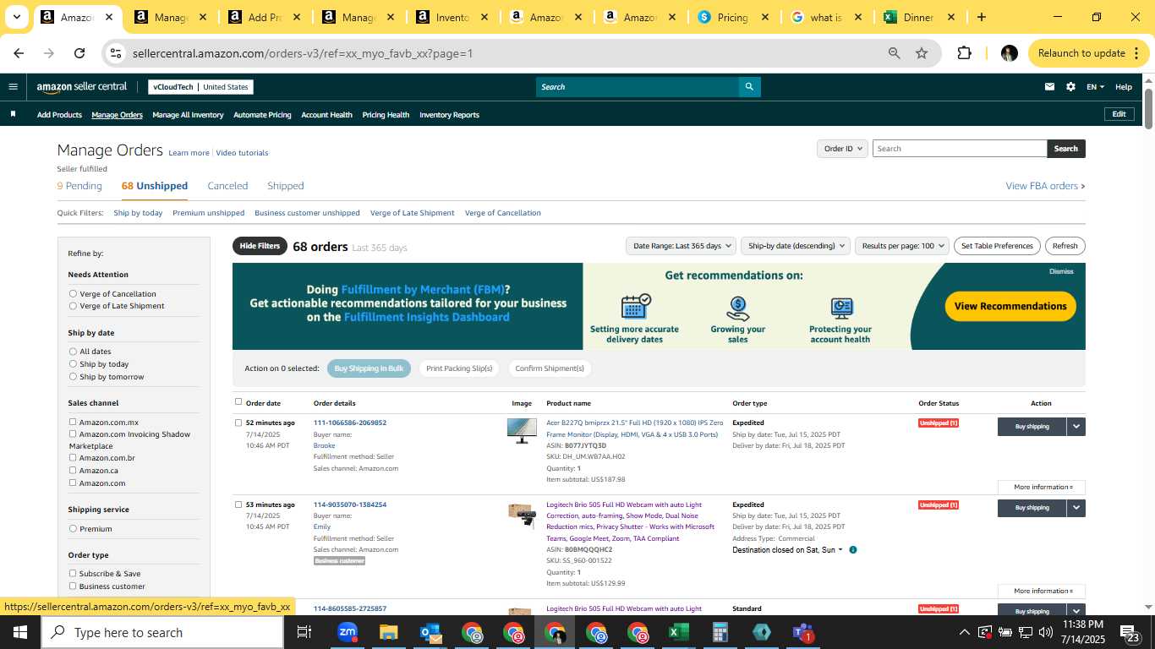Open tab search chevron at top left
The width and height of the screenshot is (1155, 649).
point(16,17)
